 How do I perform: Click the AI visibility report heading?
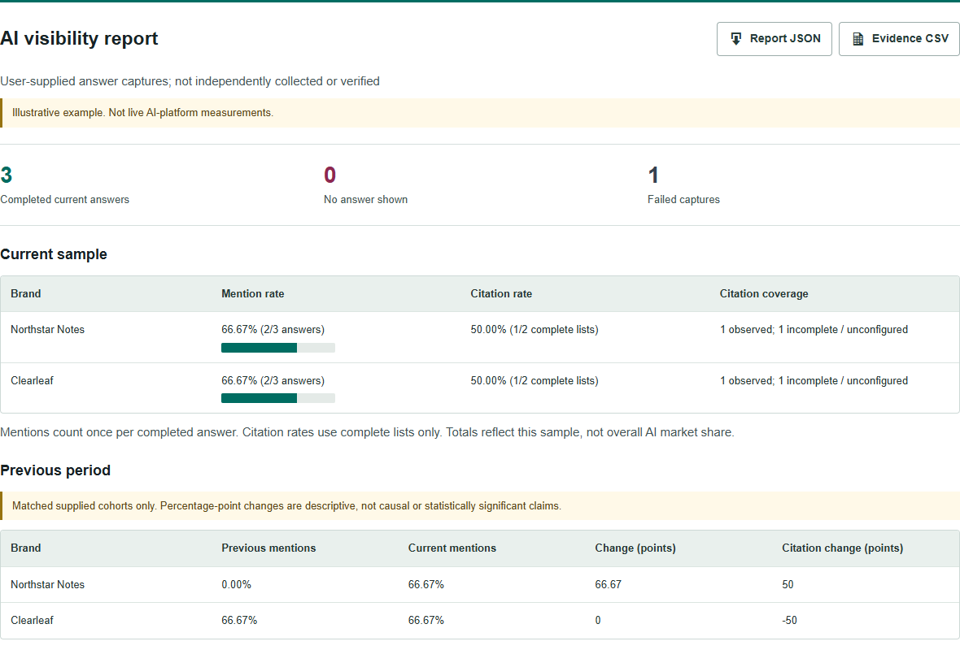coord(79,38)
